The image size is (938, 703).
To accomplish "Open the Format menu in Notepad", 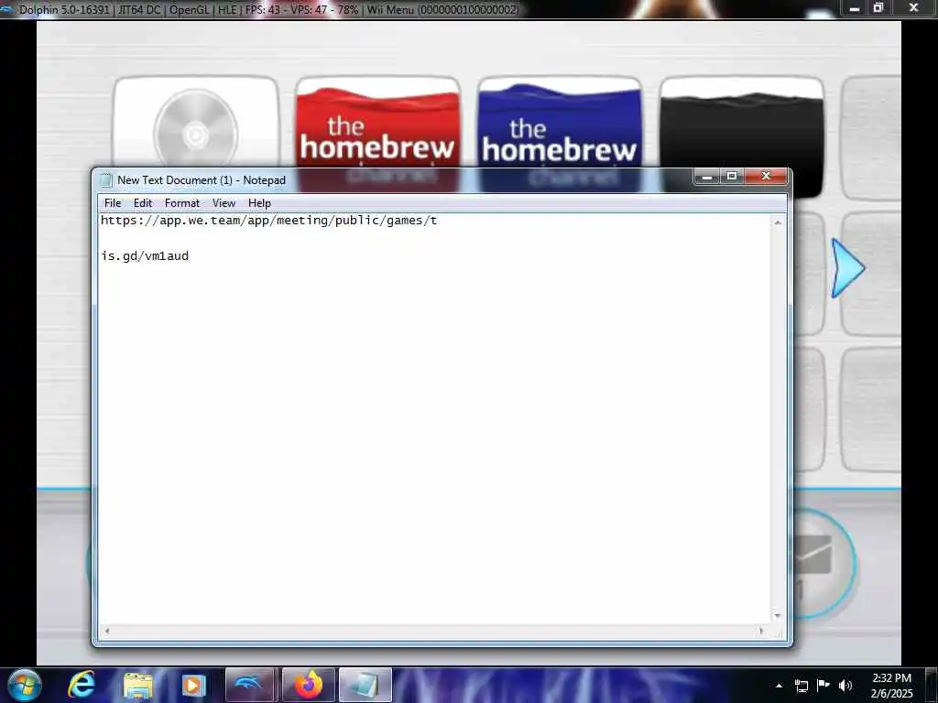I will click(x=182, y=203).
